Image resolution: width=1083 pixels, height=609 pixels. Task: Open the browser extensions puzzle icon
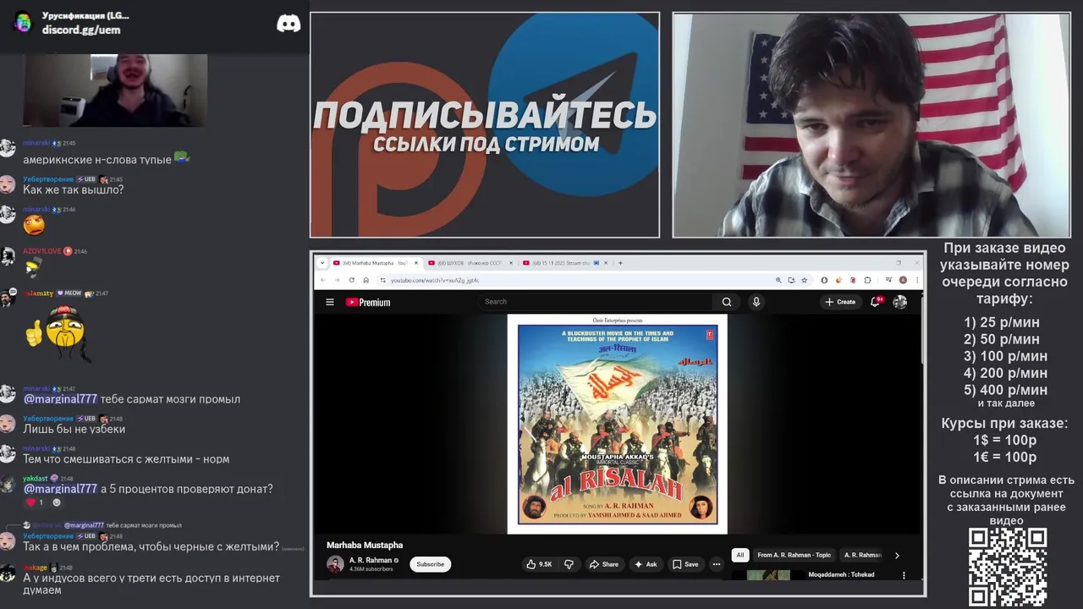(x=867, y=280)
